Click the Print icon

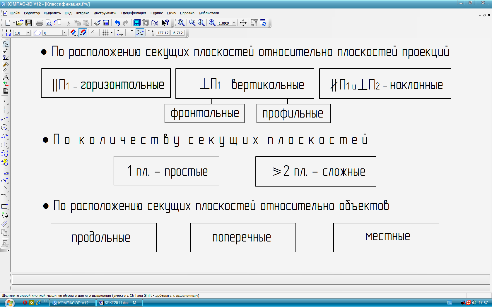(40, 23)
